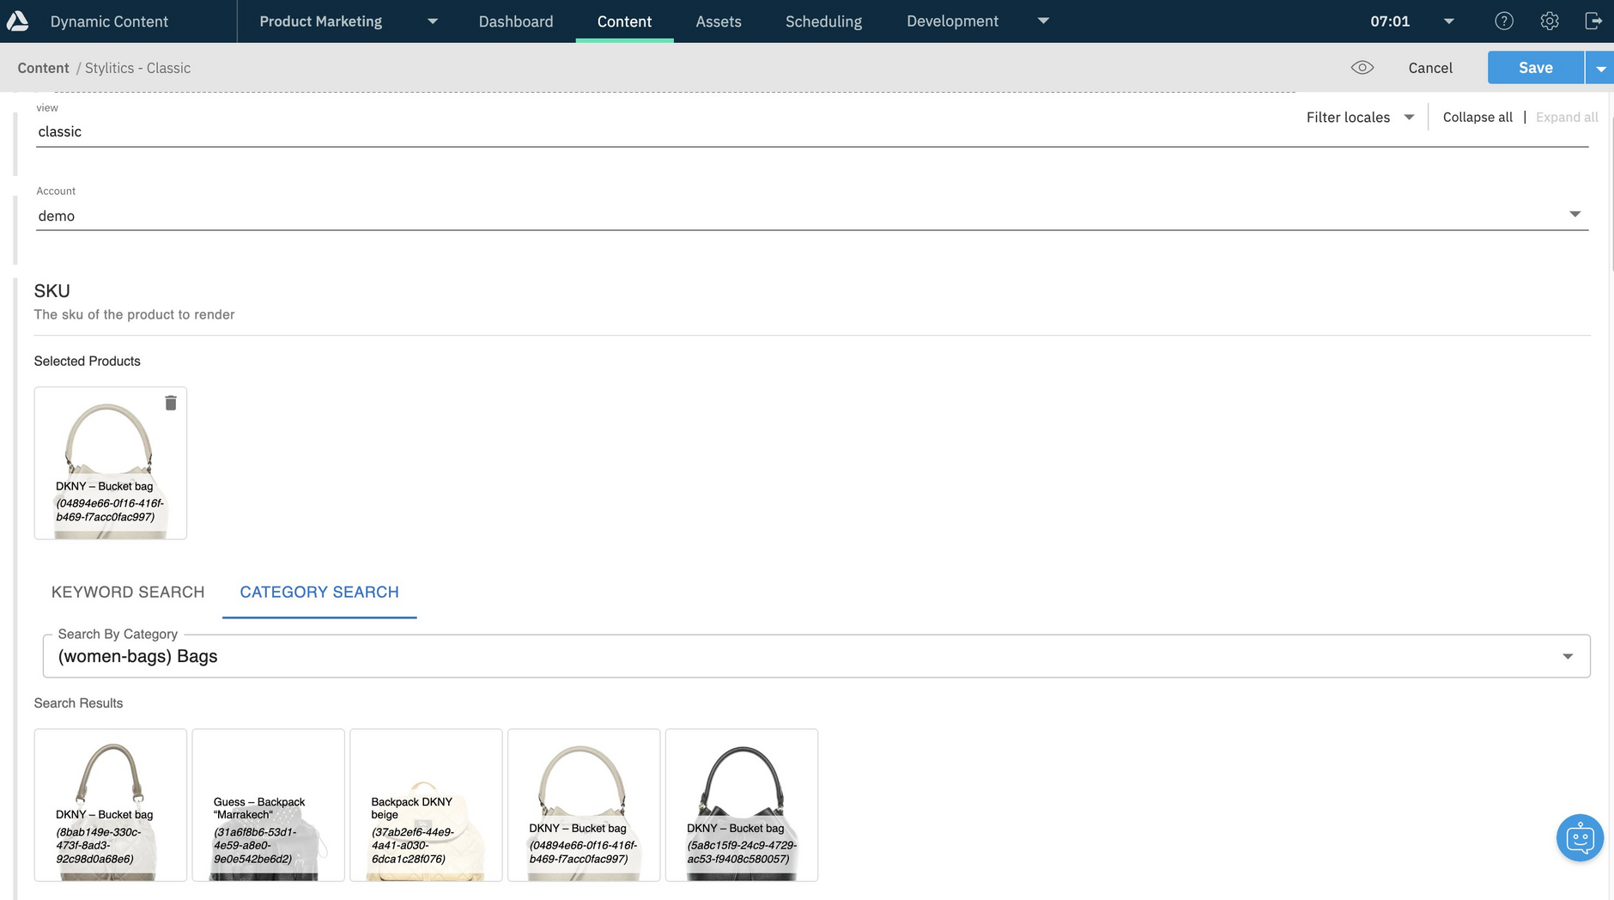1614x900 pixels.
Task: Expand the Development menu arrow
Action: pos(1043,21)
